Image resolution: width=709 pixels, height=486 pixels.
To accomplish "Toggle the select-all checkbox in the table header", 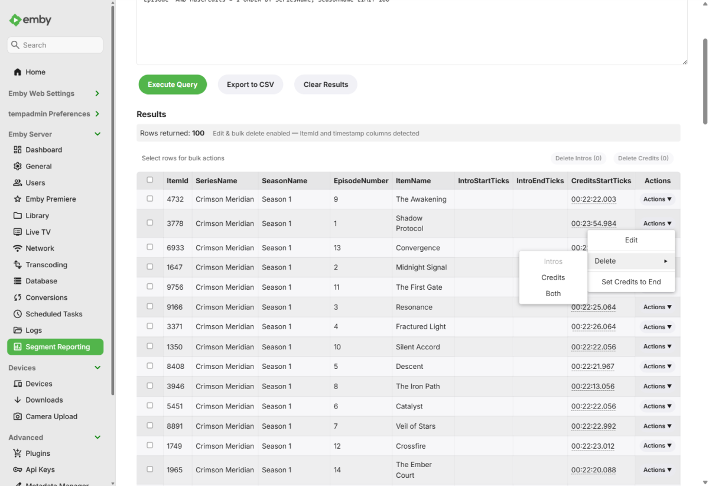I will coord(149,180).
